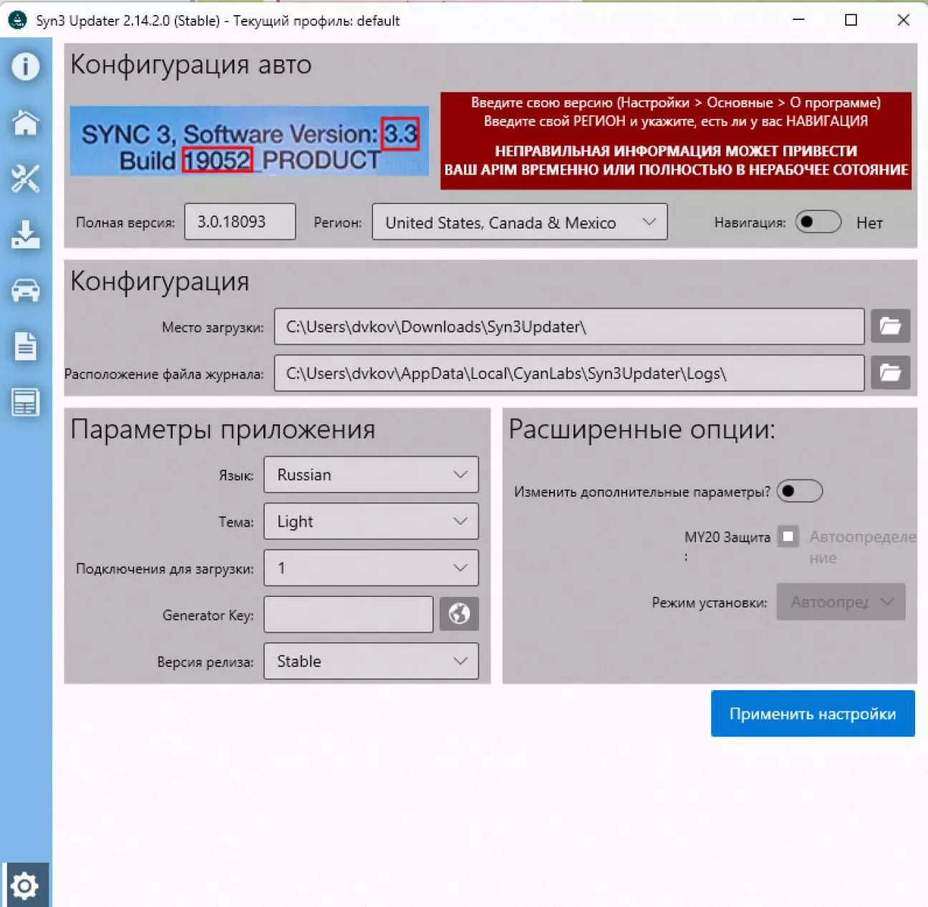928x907 pixels.
Task: Open the Settings gear icon
Action: (25, 886)
